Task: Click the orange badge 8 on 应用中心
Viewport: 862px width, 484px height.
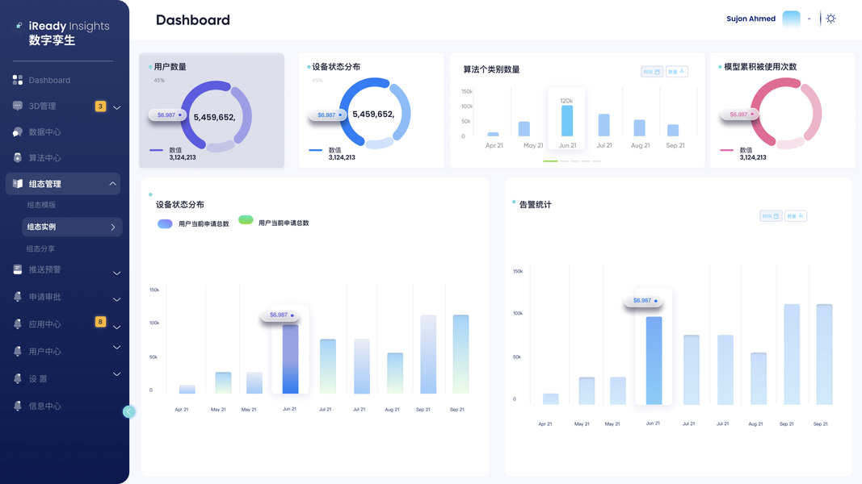Action: click(100, 322)
